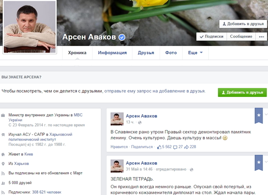Open the Друзья tab
Viewport: 268px width, 195px height.
[x=146, y=53]
